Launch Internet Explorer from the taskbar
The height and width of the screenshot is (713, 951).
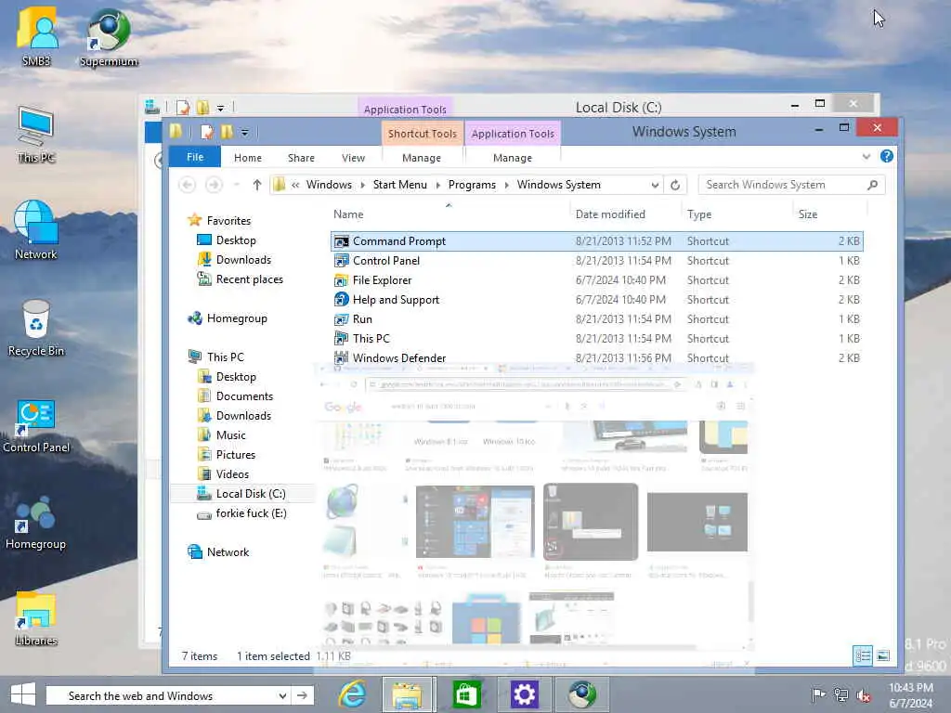[x=352, y=694]
